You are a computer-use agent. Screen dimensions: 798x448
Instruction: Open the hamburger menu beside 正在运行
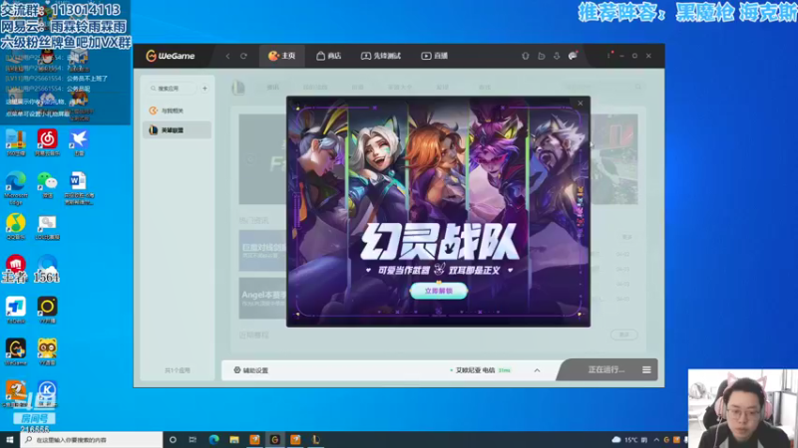[x=646, y=369]
